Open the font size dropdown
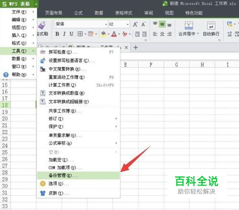 coord(128,24)
